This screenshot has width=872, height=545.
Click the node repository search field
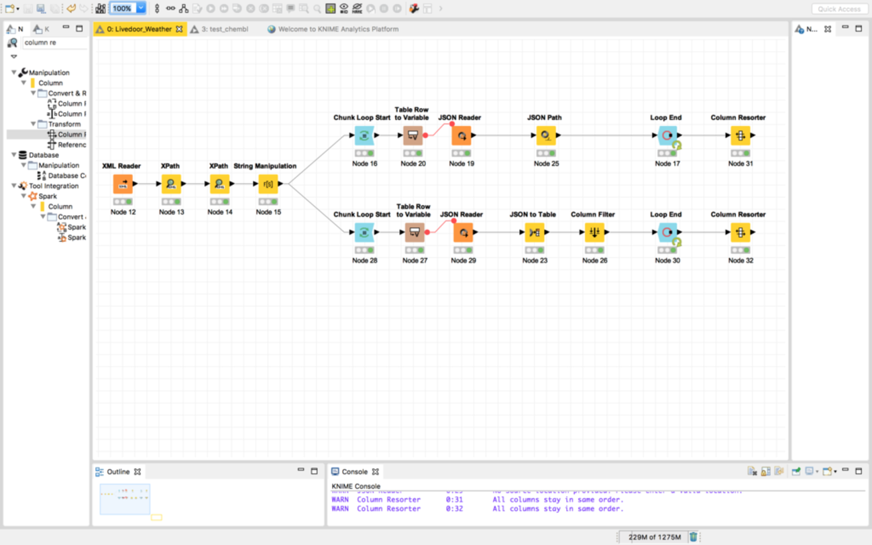54,43
